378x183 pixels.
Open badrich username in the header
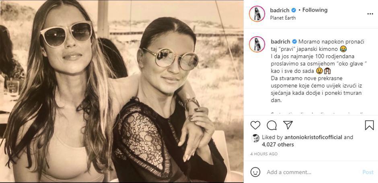280,10
